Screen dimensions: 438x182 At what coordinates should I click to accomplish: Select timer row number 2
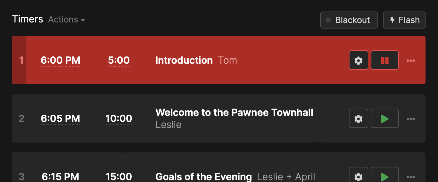point(21,119)
